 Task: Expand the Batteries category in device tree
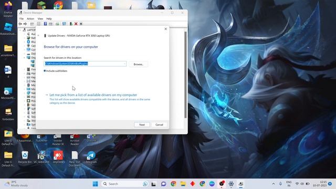25,38
